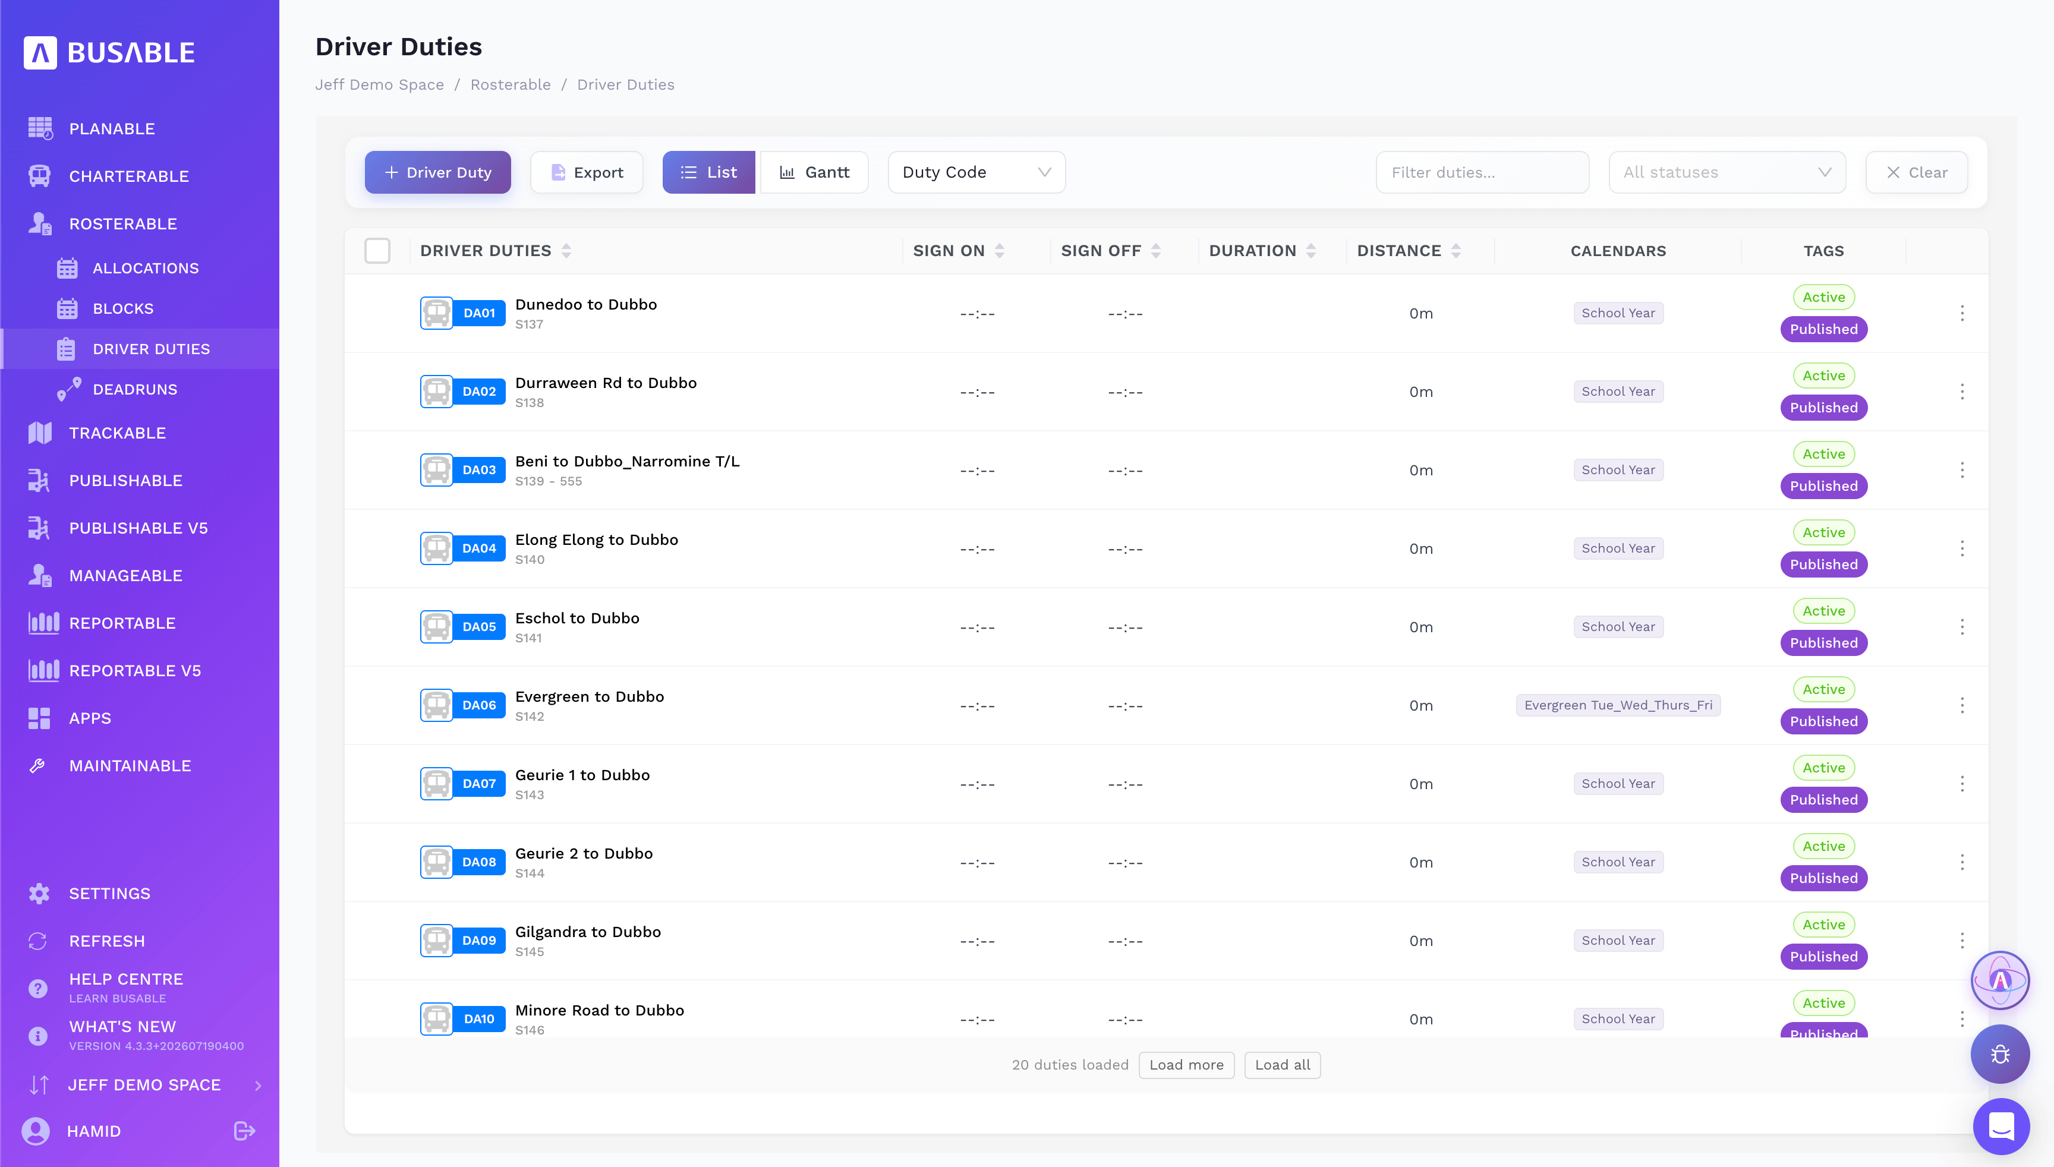The height and width of the screenshot is (1167, 2054).
Task: Expand the All statuses dropdown
Action: (1727, 172)
